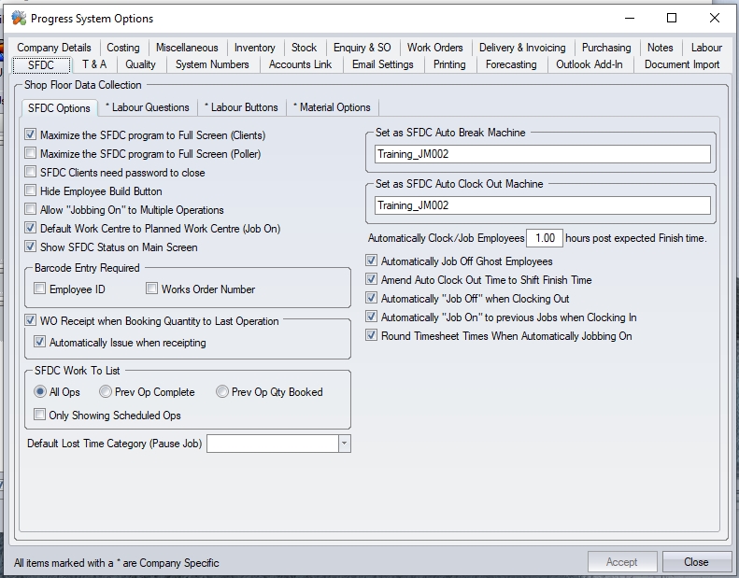739x578 pixels.
Task: Open the Default Lost Time Category dropdown
Action: point(344,444)
